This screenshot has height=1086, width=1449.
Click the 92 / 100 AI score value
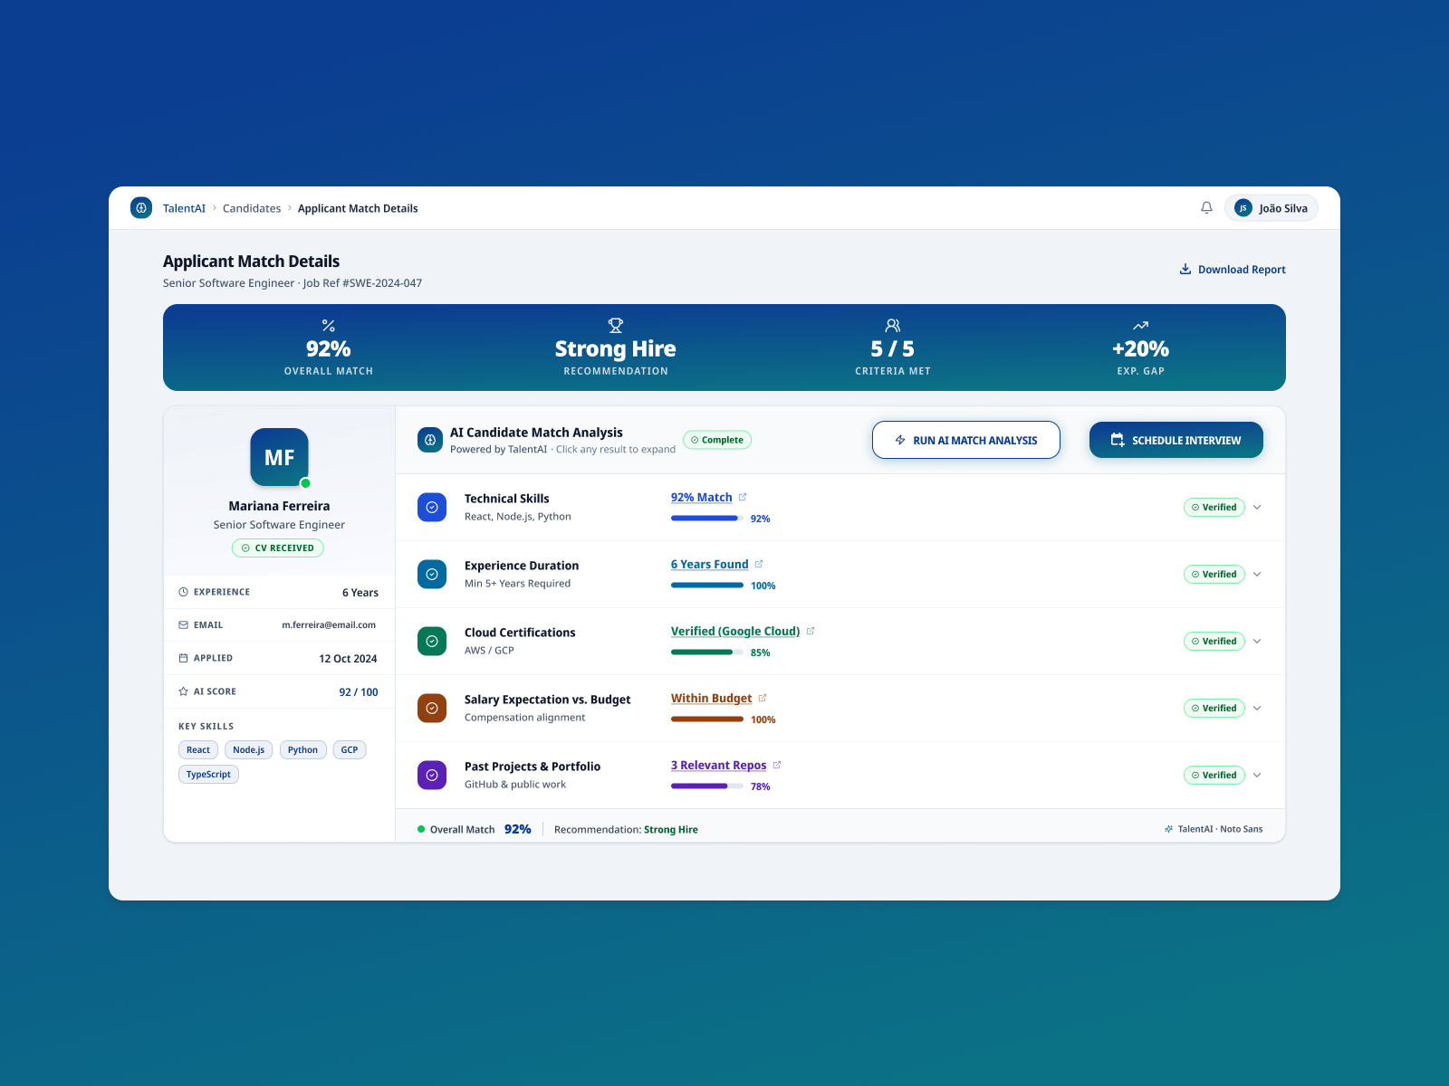[x=359, y=692]
